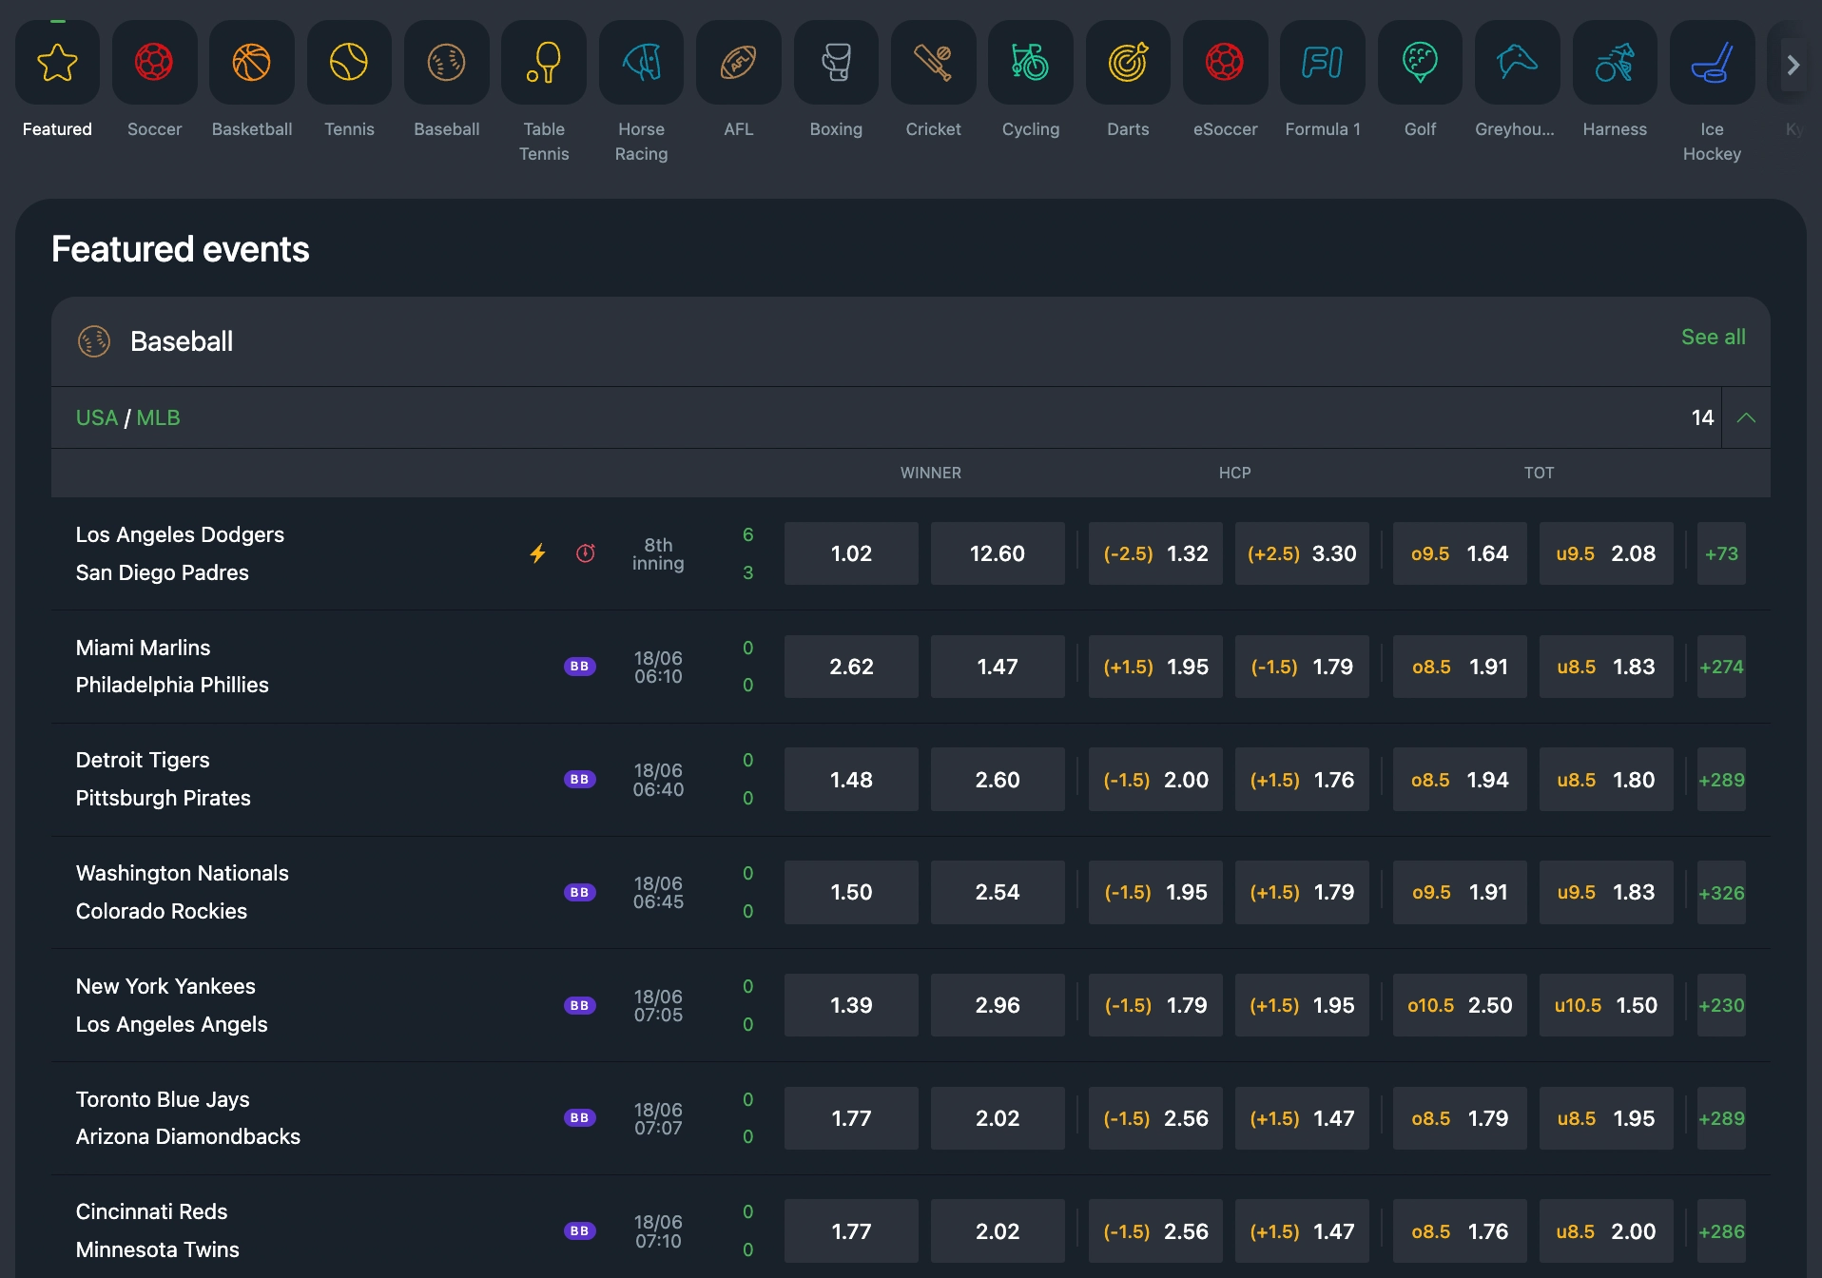Select over 9.5 at 1.64 Dodgers game

[x=1460, y=553]
